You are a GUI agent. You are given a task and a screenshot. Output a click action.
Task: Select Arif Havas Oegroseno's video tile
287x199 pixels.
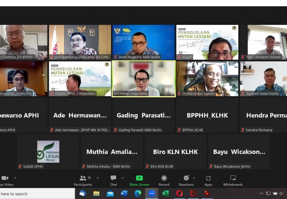(x=143, y=78)
